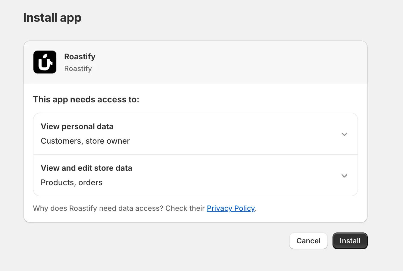Expand the View personal data chevron
Screen dimensions: 403x271
coord(344,134)
